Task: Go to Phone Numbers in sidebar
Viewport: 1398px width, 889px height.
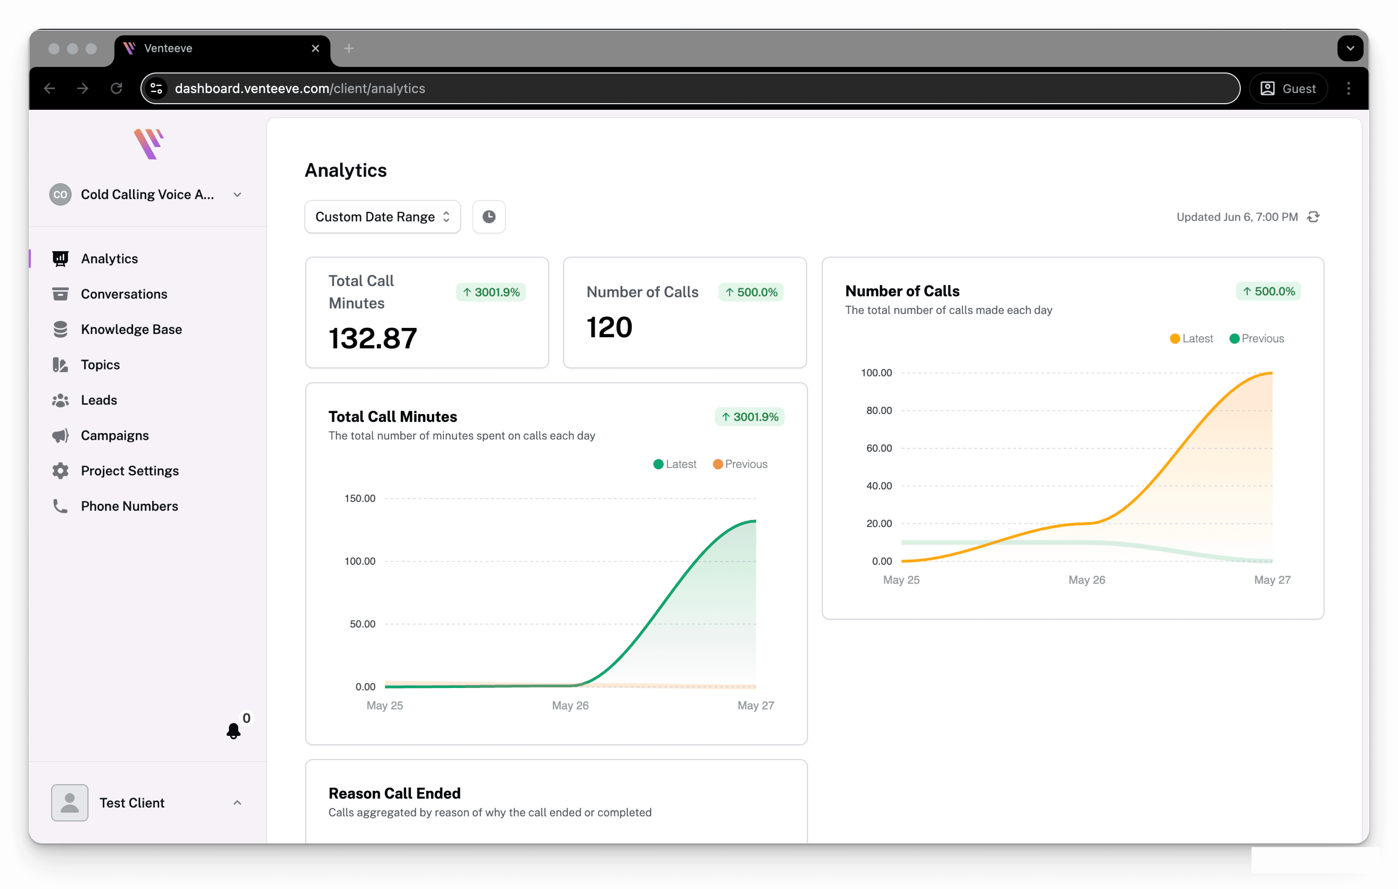Action: click(129, 506)
